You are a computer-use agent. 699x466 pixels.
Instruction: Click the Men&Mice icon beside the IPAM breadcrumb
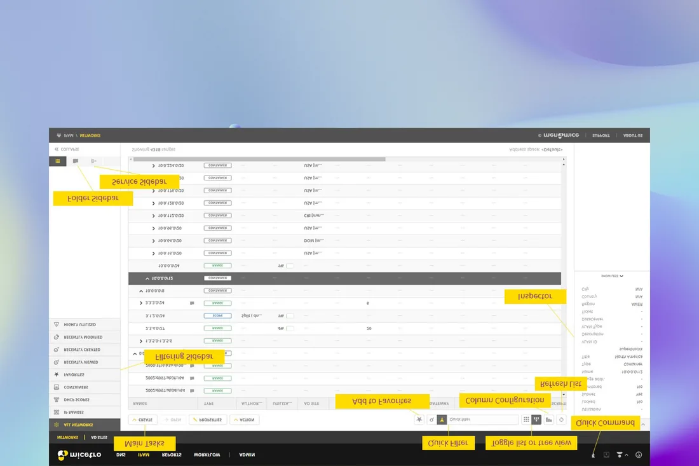click(x=59, y=135)
